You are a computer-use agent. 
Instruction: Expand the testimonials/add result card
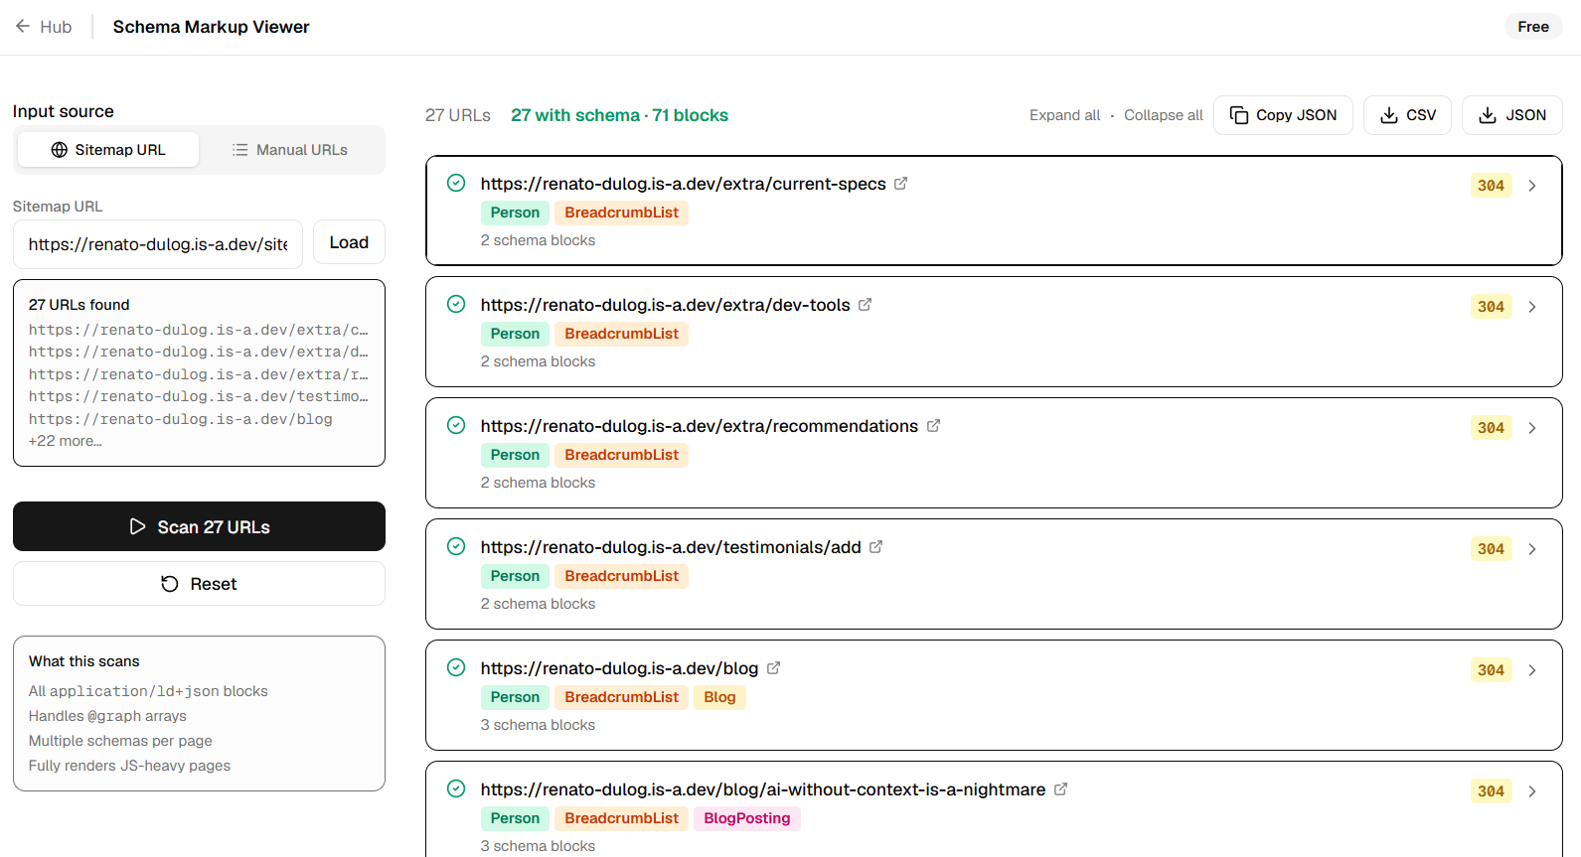pyautogui.click(x=1532, y=549)
